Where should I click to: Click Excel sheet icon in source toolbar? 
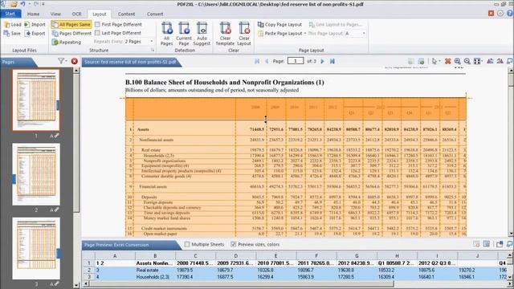pyautogui.click(x=421, y=61)
